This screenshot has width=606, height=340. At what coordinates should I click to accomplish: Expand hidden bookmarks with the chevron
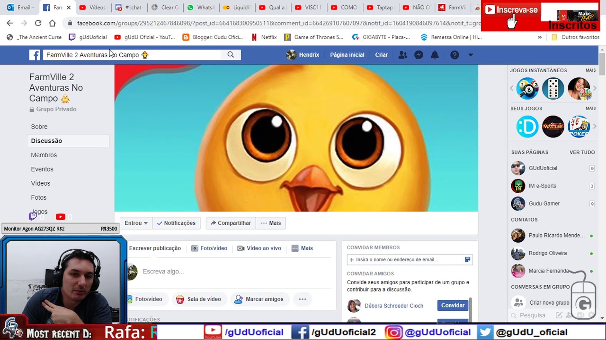(x=540, y=37)
